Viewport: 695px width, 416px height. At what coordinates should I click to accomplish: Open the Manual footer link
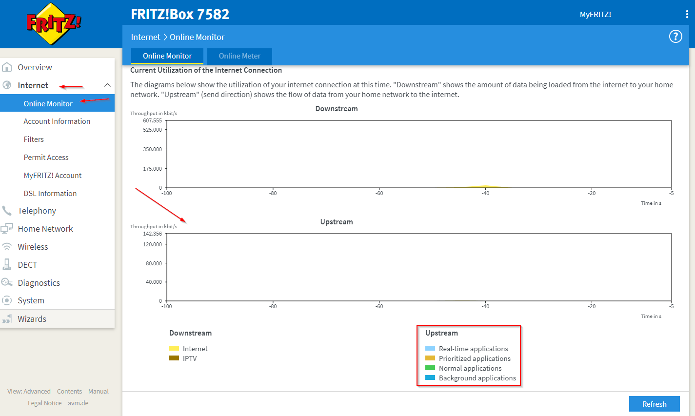[99, 391]
